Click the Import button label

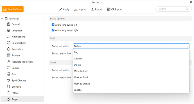point(82,9)
